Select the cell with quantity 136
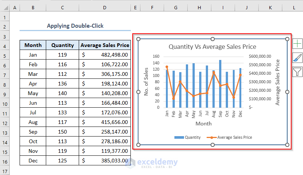The width and height of the screenshot is (303, 175). [x=62, y=84]
